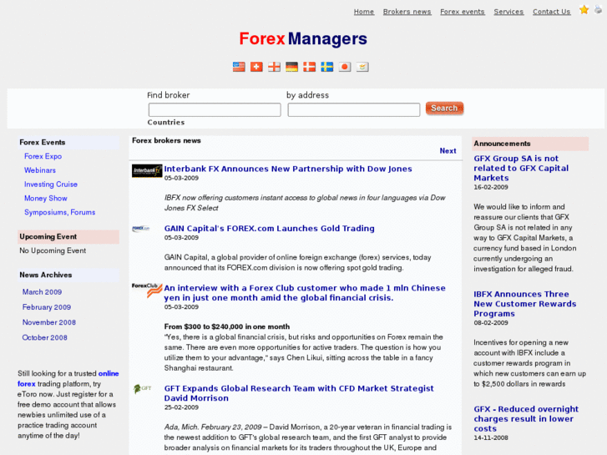Open October 2008 news archive

(44, 337)
